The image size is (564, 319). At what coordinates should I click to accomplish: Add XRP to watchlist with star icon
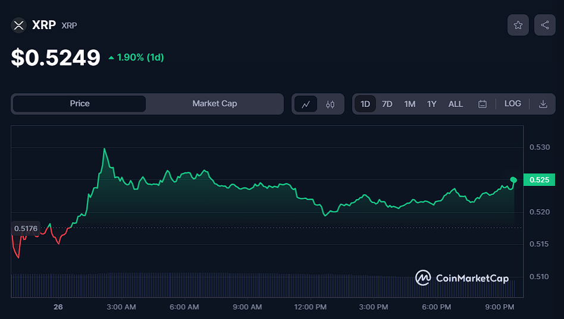[x=518, y=25]
